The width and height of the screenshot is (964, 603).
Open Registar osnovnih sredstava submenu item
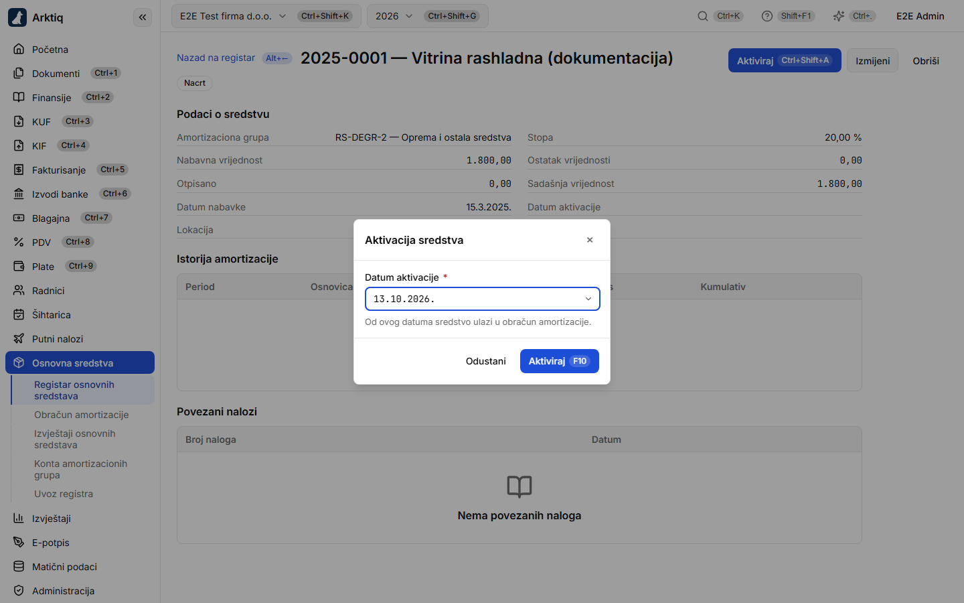click(x=83, y=390)
